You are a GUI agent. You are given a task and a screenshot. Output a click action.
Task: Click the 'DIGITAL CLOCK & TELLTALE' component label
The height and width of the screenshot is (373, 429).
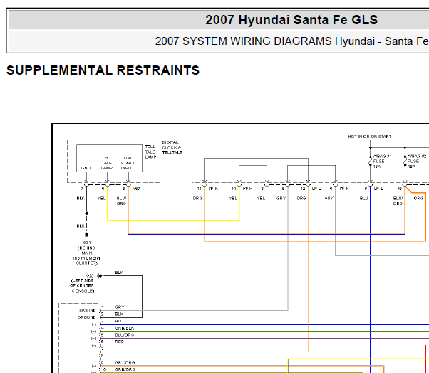point(172,147)
